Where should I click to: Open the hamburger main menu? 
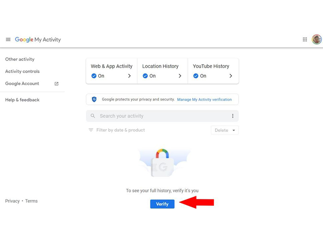click(x=8, y=40)
